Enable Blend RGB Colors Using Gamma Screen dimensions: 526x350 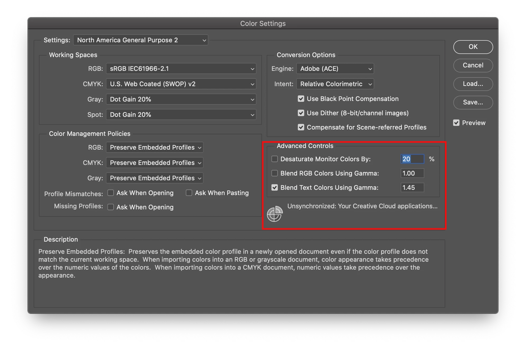click(275, 173)
